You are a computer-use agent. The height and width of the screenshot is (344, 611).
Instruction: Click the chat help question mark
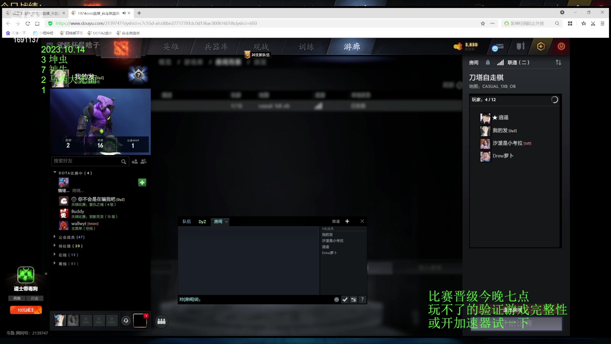[x=362, y=300]
